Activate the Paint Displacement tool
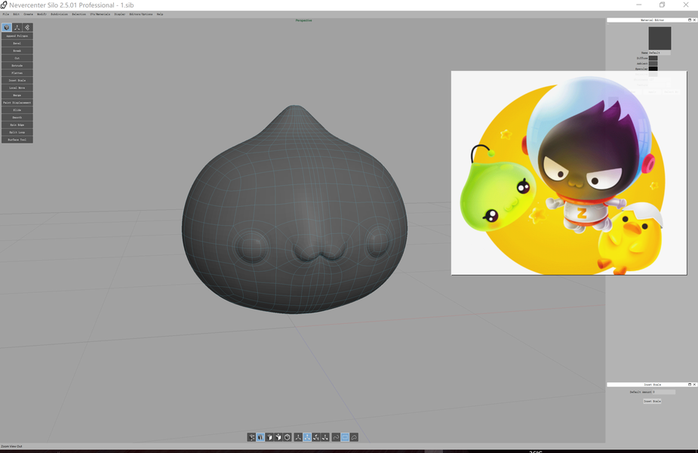The image size is (698, 453). pyautogui.click(x=17, y=103)
